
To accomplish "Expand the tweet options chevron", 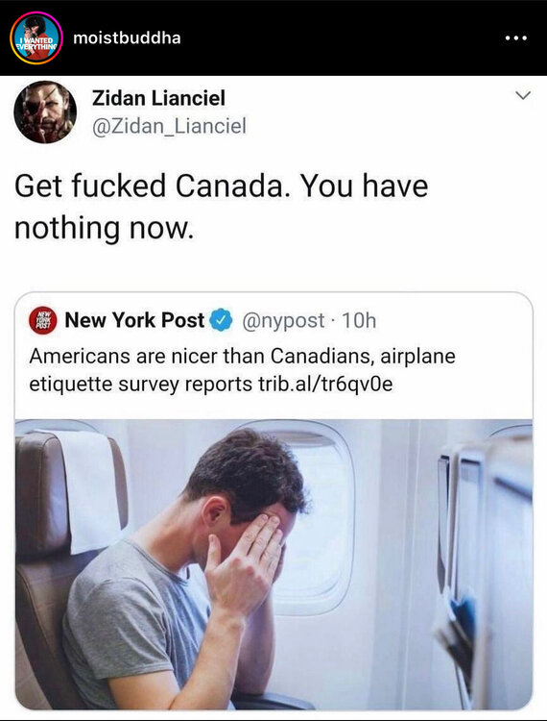I will (523, 95).
